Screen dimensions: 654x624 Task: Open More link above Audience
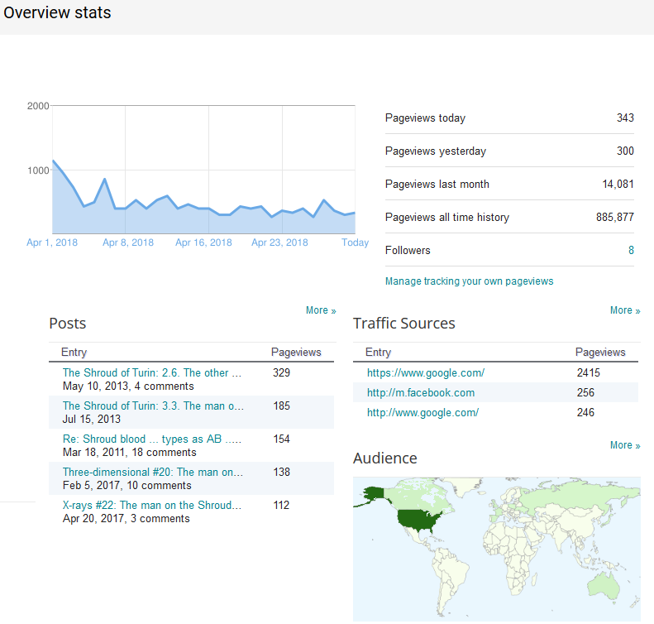pyautogui.click(x=625, y=445)
